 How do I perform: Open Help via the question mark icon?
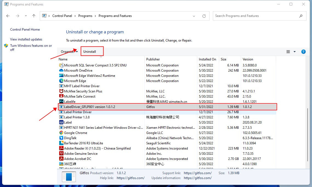(303, 51)
